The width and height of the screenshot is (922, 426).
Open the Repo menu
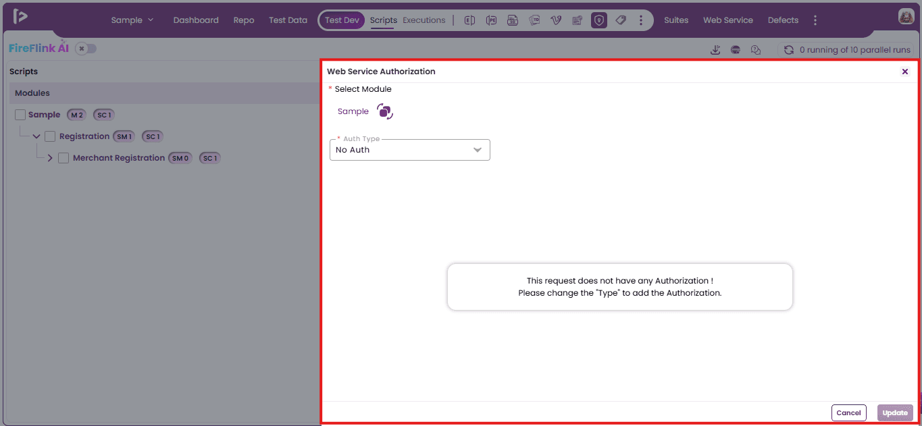[x=244, y=20]
